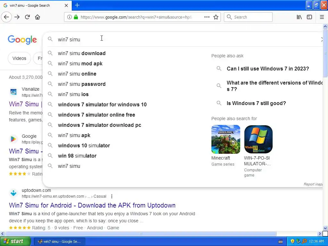Select the win7 simu - Google Search tab
The width and height of the screenshot is (328, 246).
point(36,5)
